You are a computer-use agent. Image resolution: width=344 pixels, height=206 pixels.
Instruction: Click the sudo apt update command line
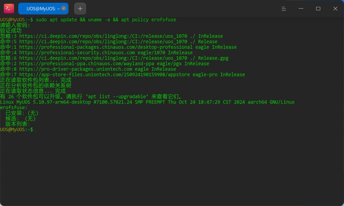pyautogui.click(x=88, y=20)
